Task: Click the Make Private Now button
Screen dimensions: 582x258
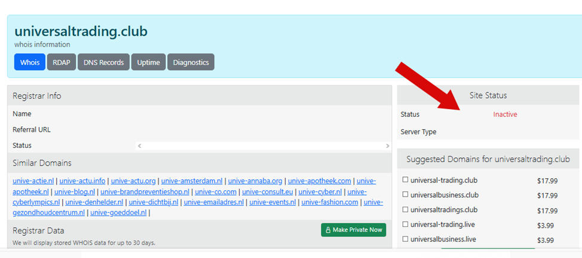Action: tap(353, 230)
